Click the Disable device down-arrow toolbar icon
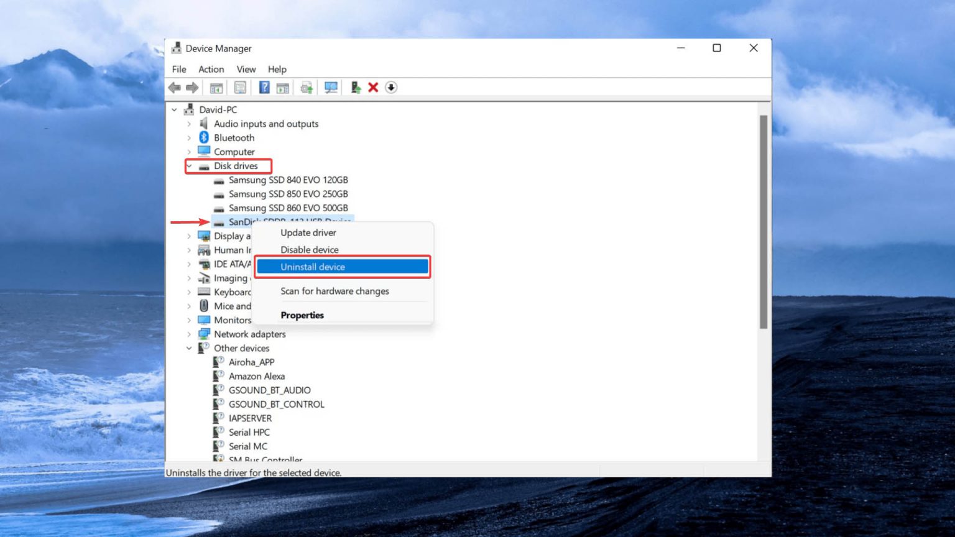 pyautogui.click(x=390, y=87)
